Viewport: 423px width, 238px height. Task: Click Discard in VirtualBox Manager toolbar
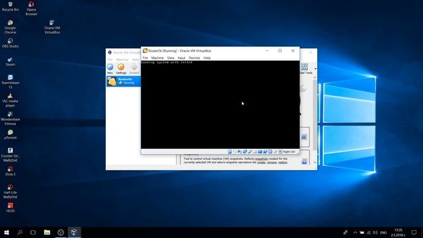pyautogui.click(x=134, y=69)
